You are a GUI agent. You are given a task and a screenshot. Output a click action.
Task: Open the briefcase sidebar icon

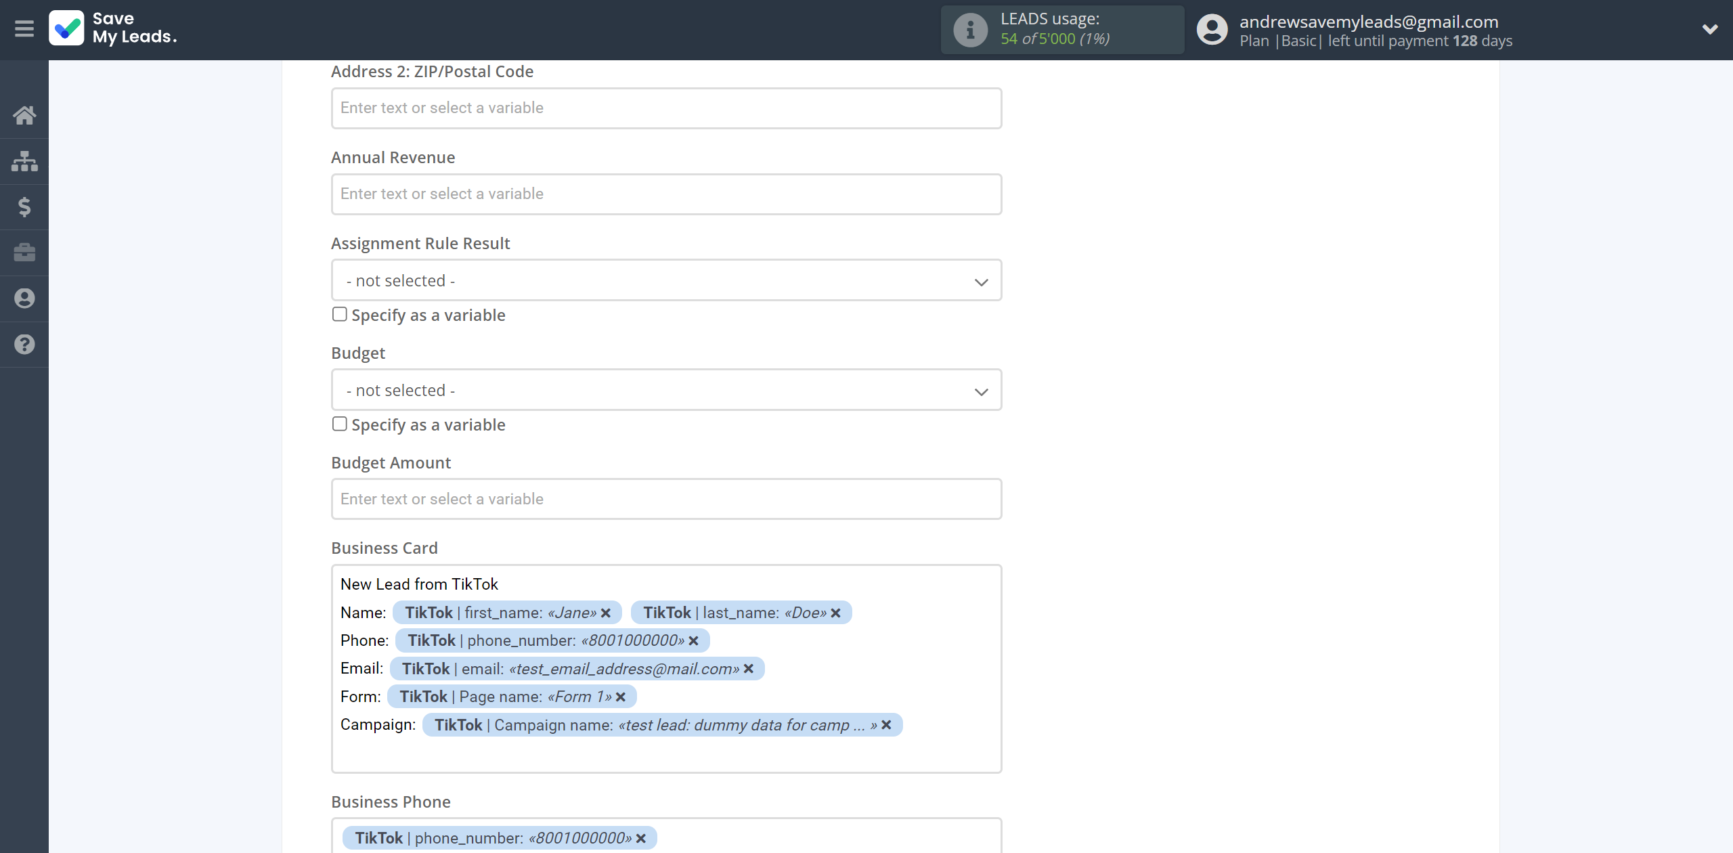pos(24,253)
